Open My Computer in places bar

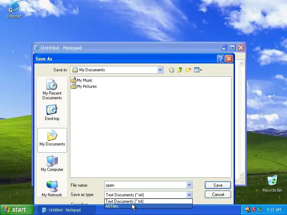(52, 163)
